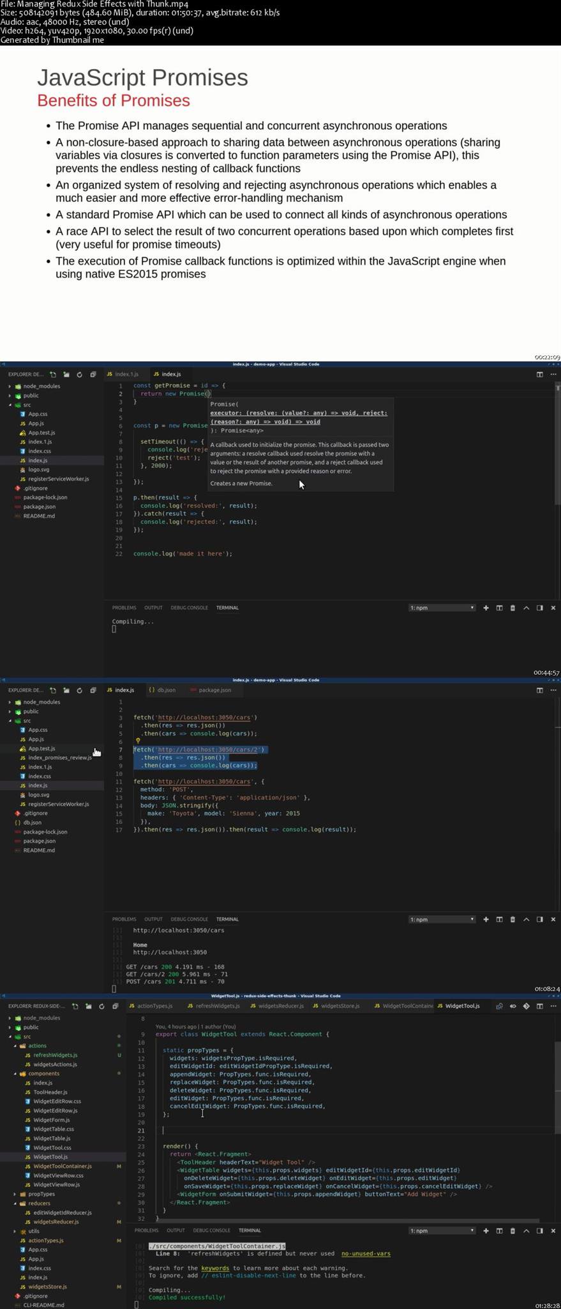Image resolution: width=561 pixels, height=1309 pixels.
Task: Open the 1: npm terminal dropdown in fetch-code window
Action: (442, 919)
